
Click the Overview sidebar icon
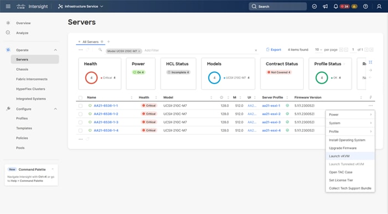coord(8,23)
